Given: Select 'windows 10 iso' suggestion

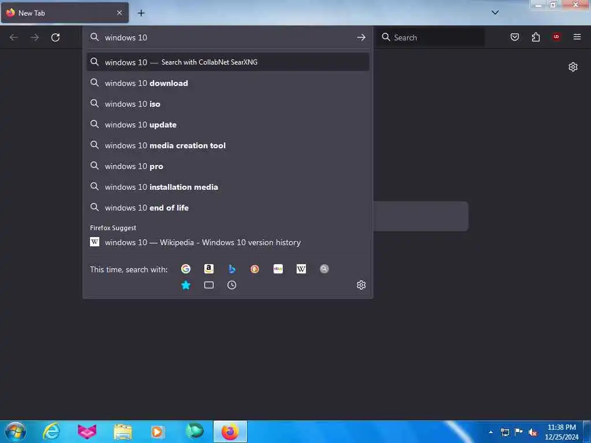Looking at the screenshot, I should coord(227,104).
